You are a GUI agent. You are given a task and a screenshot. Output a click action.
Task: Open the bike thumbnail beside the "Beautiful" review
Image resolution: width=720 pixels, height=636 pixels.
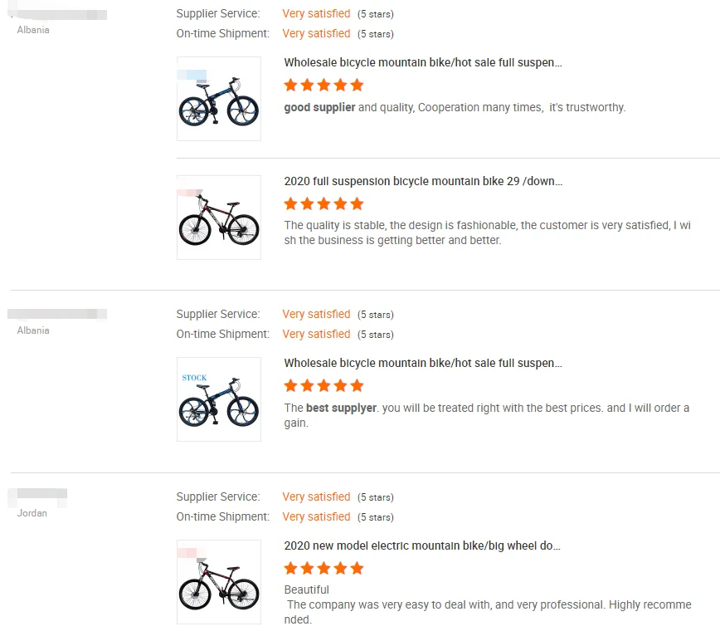219,582
